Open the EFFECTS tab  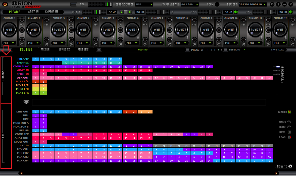[64, 49]
